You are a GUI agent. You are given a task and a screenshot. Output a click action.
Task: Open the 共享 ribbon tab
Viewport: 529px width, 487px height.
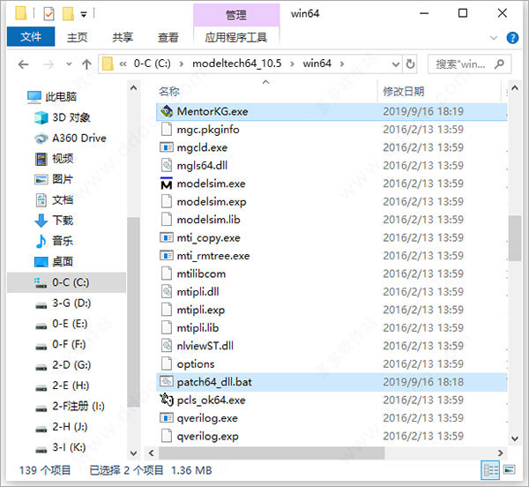pos(123,37)
